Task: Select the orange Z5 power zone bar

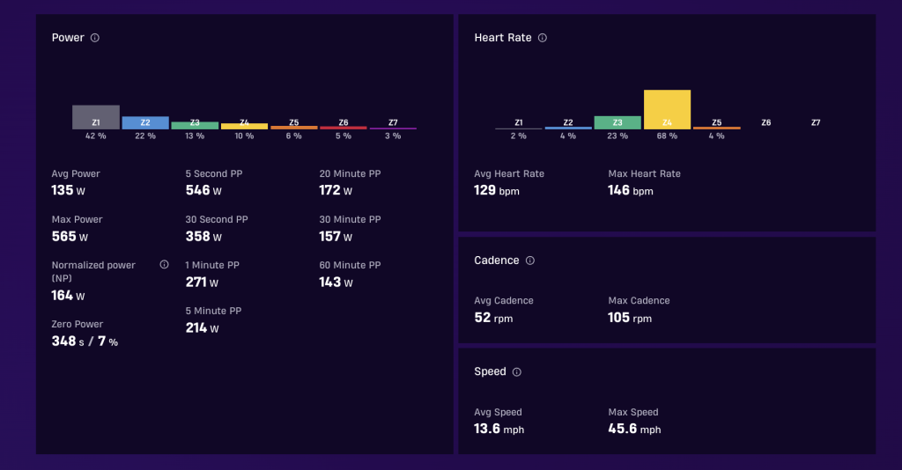Action: (x=294, y=128)
